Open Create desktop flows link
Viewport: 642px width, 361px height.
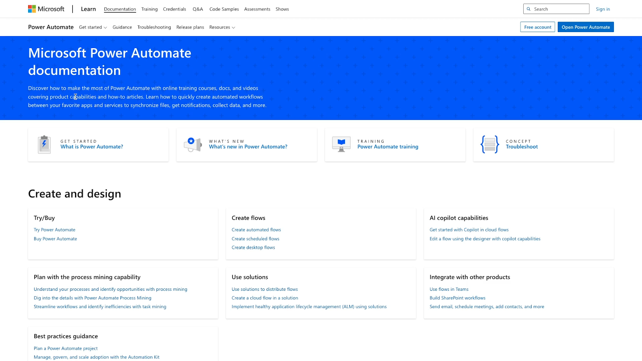(253, 247)
